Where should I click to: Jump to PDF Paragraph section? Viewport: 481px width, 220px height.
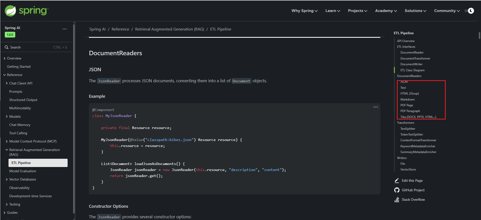[x=410, y=111]
